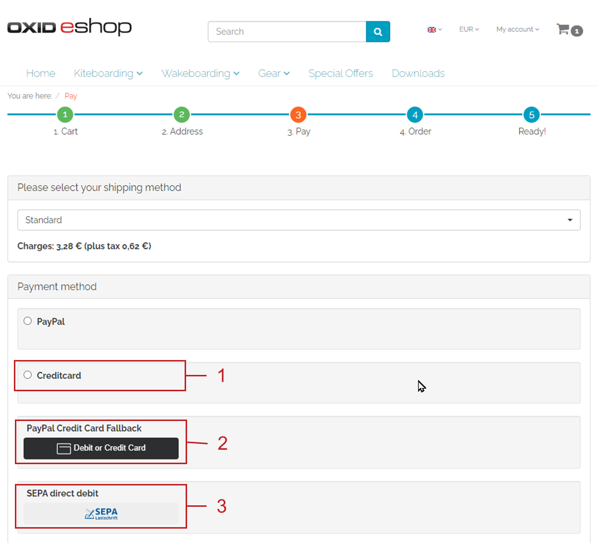
Task: Expand the EUR currency dropdown
Action: (x=469, y=30)
